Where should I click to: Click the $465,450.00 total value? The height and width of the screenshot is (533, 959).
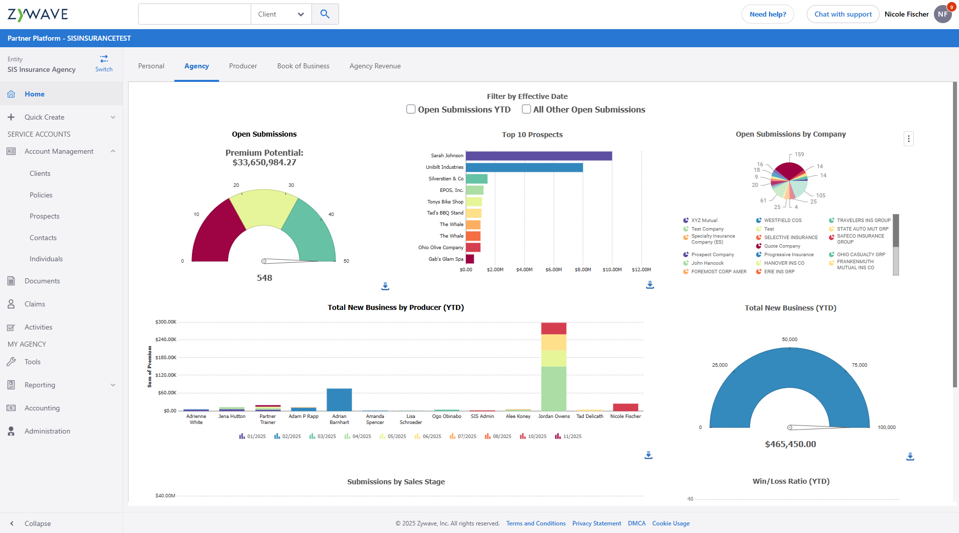[x=790, y=444]
